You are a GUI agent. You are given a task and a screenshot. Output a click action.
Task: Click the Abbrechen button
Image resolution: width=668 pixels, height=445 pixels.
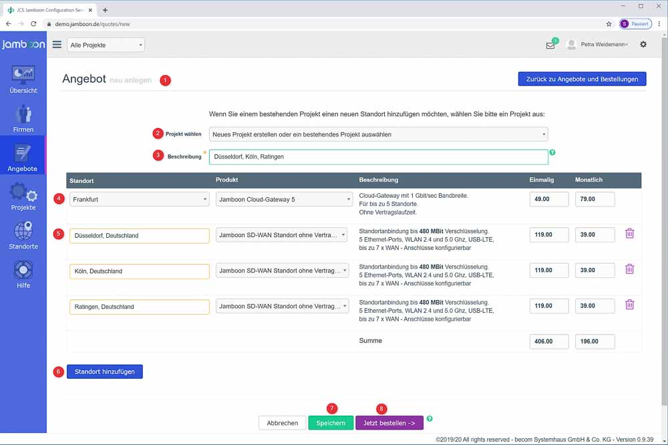pos(282,423)
